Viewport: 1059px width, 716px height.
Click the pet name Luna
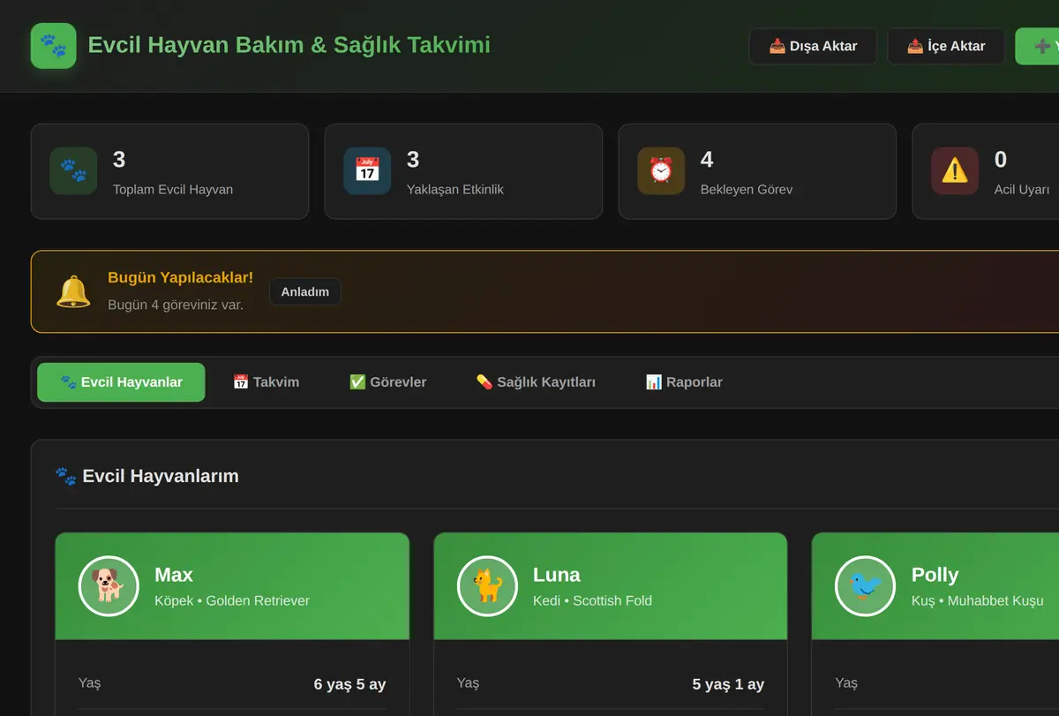point(557,575)
